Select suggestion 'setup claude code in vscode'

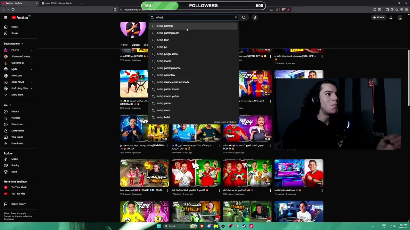pos(193,82)
